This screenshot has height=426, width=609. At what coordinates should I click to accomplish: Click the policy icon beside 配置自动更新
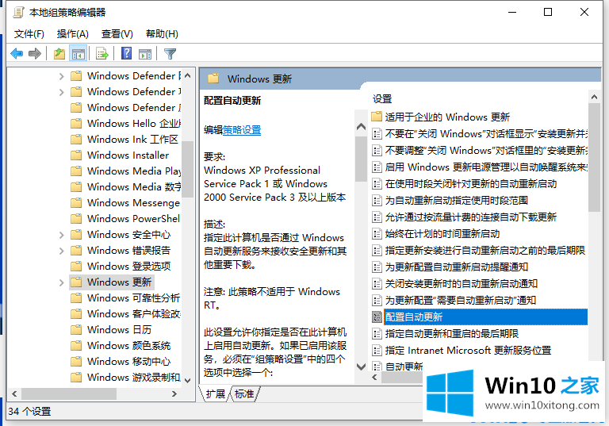point(377,317)
